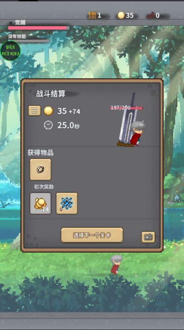Tap the giant sword character portrait
Image resolution: width=184 pixels, height=330 pixels.
[131, 120]
